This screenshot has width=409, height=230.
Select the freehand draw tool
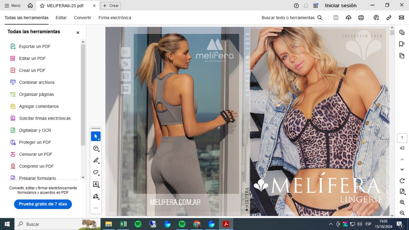[96, 172]
